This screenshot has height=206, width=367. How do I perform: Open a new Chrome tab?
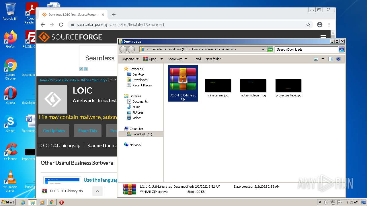pos(114,15)
